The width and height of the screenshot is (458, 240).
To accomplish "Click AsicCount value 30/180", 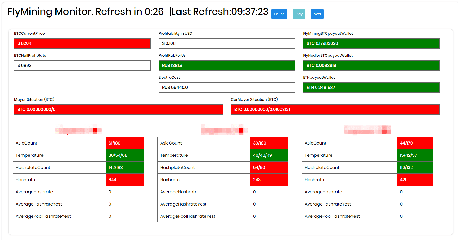I will [269, 143].
